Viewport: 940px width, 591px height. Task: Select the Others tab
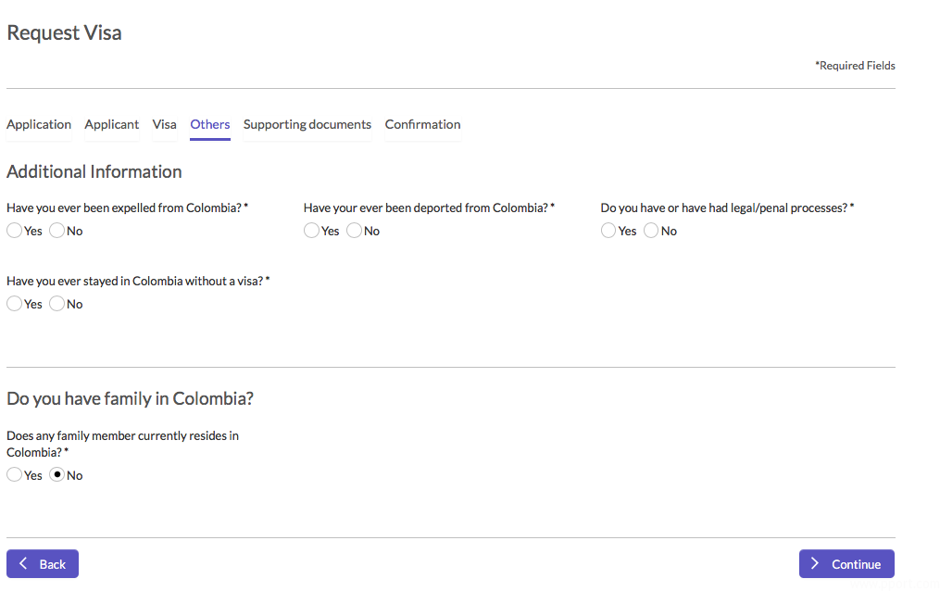210,125
